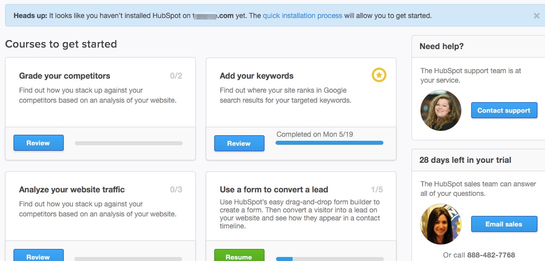Click the support team member photo
545x261 pixels.
pyautogui.click(x=441, y=110)
